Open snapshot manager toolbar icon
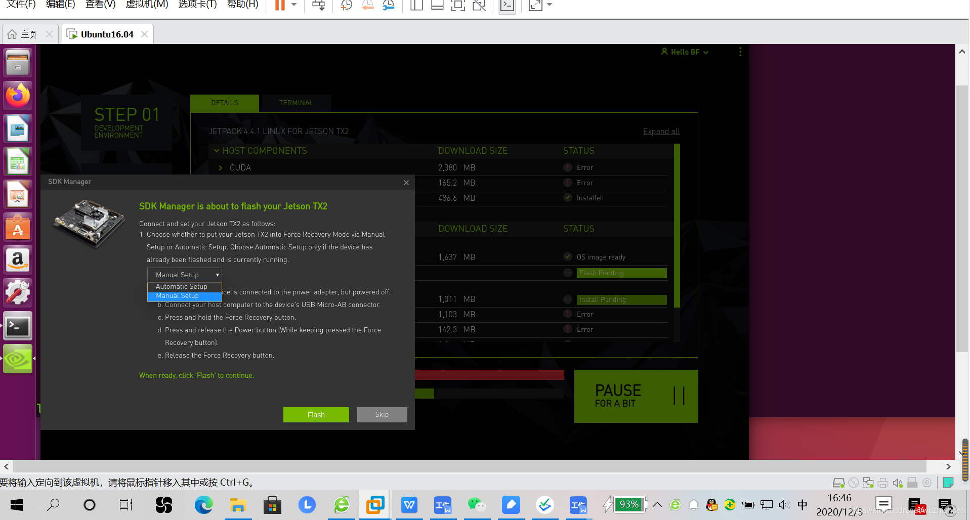Viewport: 970px width, 520px height. click(x=389, y=5)
